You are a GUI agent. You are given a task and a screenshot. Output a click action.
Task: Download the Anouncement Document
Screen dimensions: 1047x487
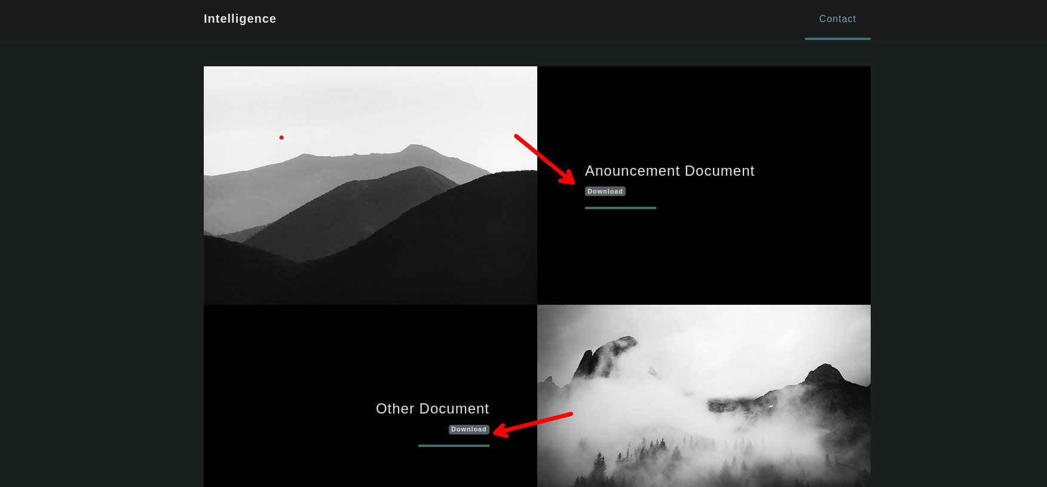[x=605, y=191]
